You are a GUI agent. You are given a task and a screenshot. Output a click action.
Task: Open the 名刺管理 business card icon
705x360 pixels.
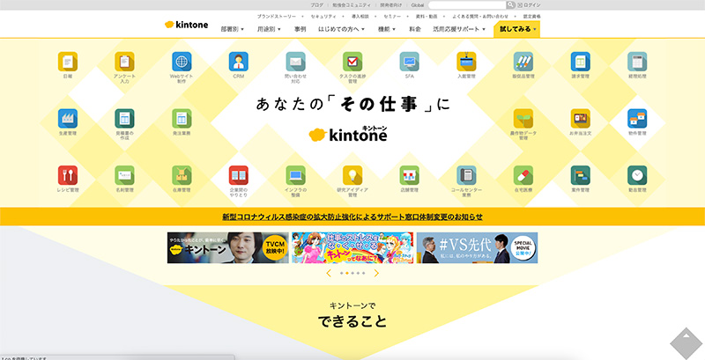(x=124, y=175)
